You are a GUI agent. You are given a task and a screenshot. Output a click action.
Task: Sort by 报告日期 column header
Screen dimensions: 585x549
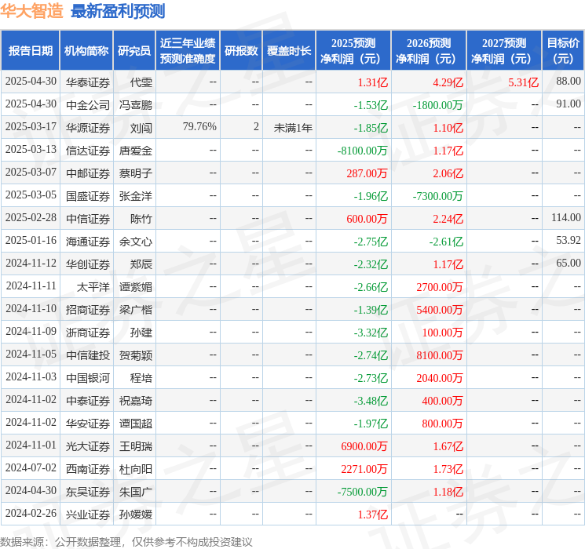pos(31,51)
